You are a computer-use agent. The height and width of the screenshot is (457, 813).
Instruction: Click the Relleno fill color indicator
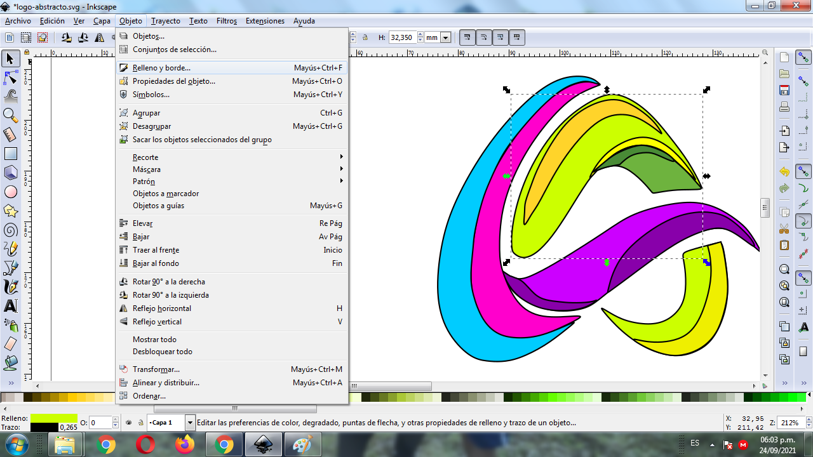[54, 418]
